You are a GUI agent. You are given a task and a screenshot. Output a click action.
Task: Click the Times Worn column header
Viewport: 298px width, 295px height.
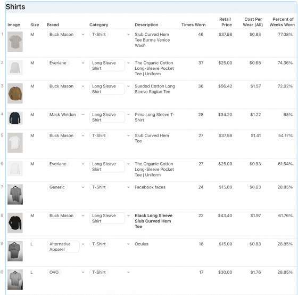(x=193, y=25)
